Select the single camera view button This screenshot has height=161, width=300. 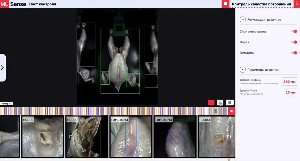point(211,103)
